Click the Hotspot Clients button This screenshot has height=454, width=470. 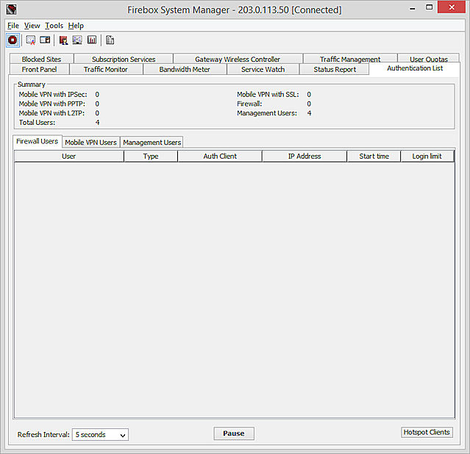[427, 433]
